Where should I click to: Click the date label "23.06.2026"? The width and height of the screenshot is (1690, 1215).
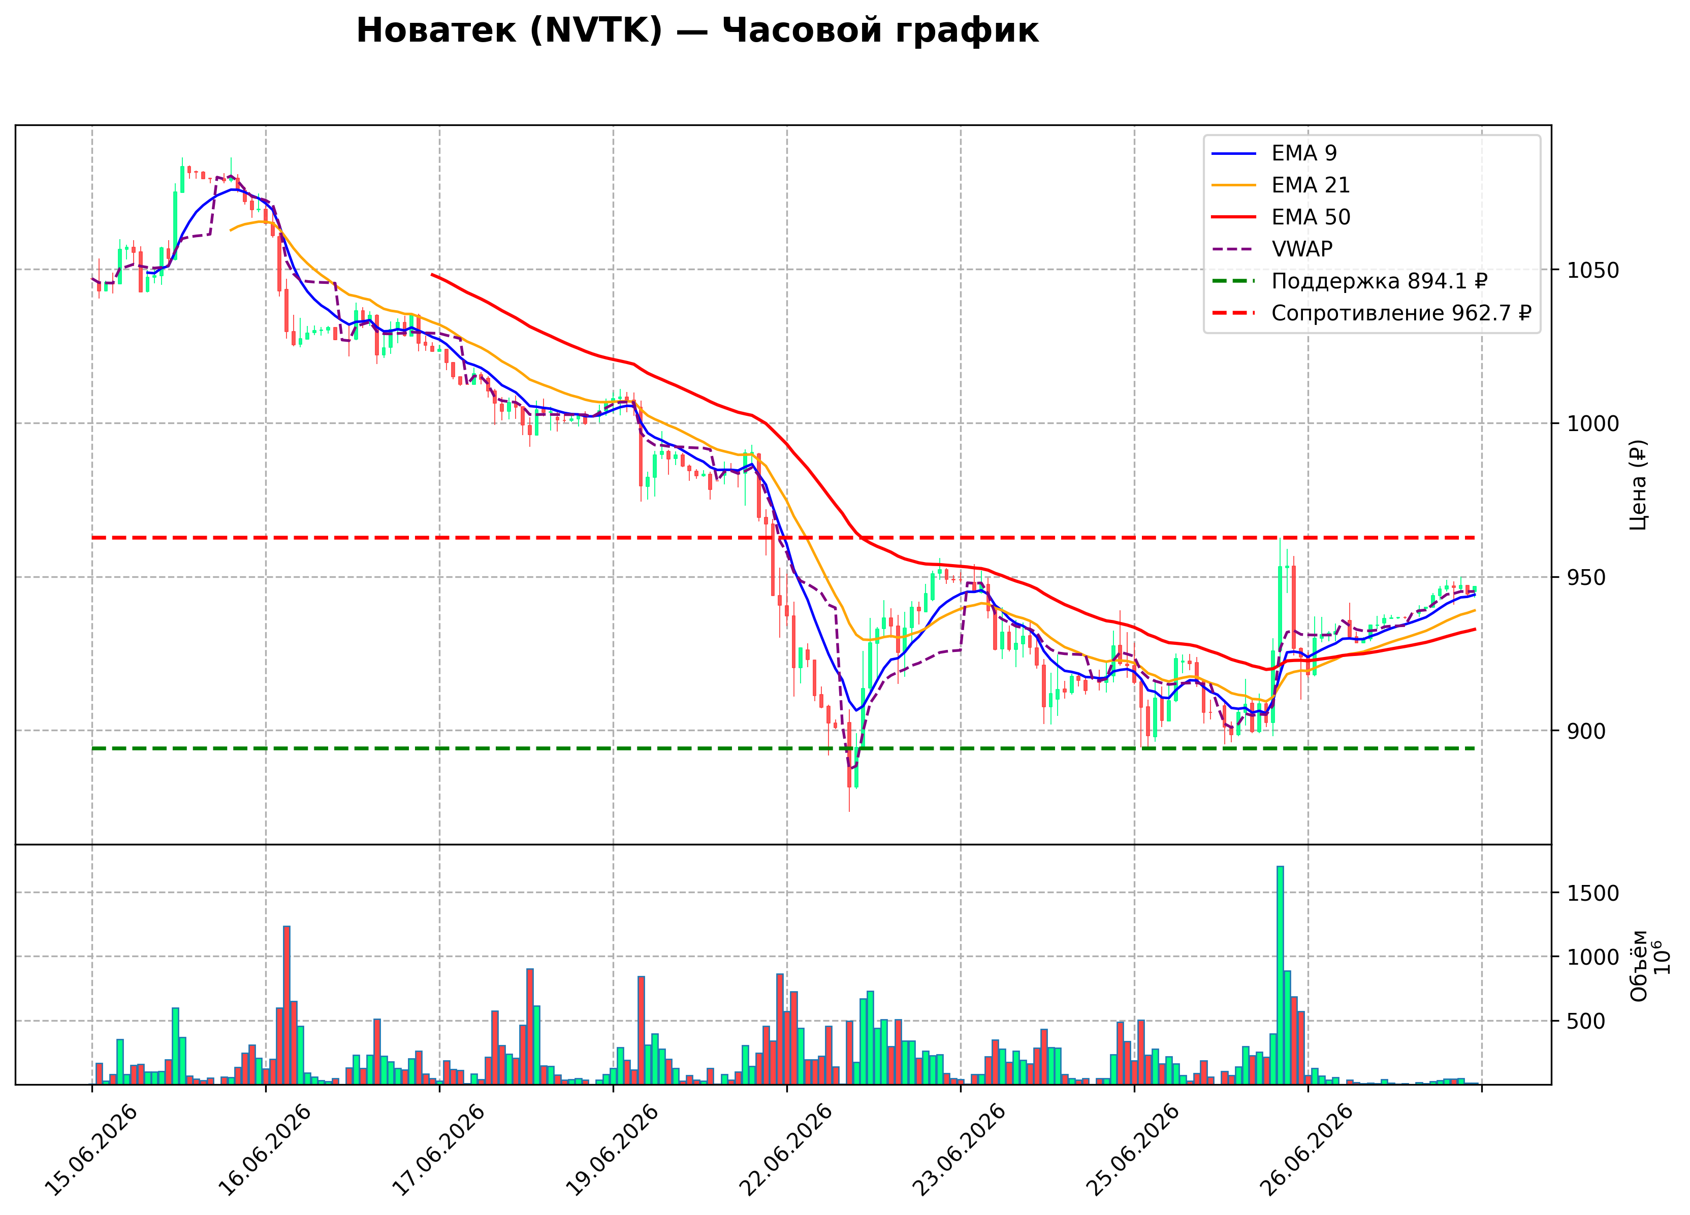[960, 1150]
